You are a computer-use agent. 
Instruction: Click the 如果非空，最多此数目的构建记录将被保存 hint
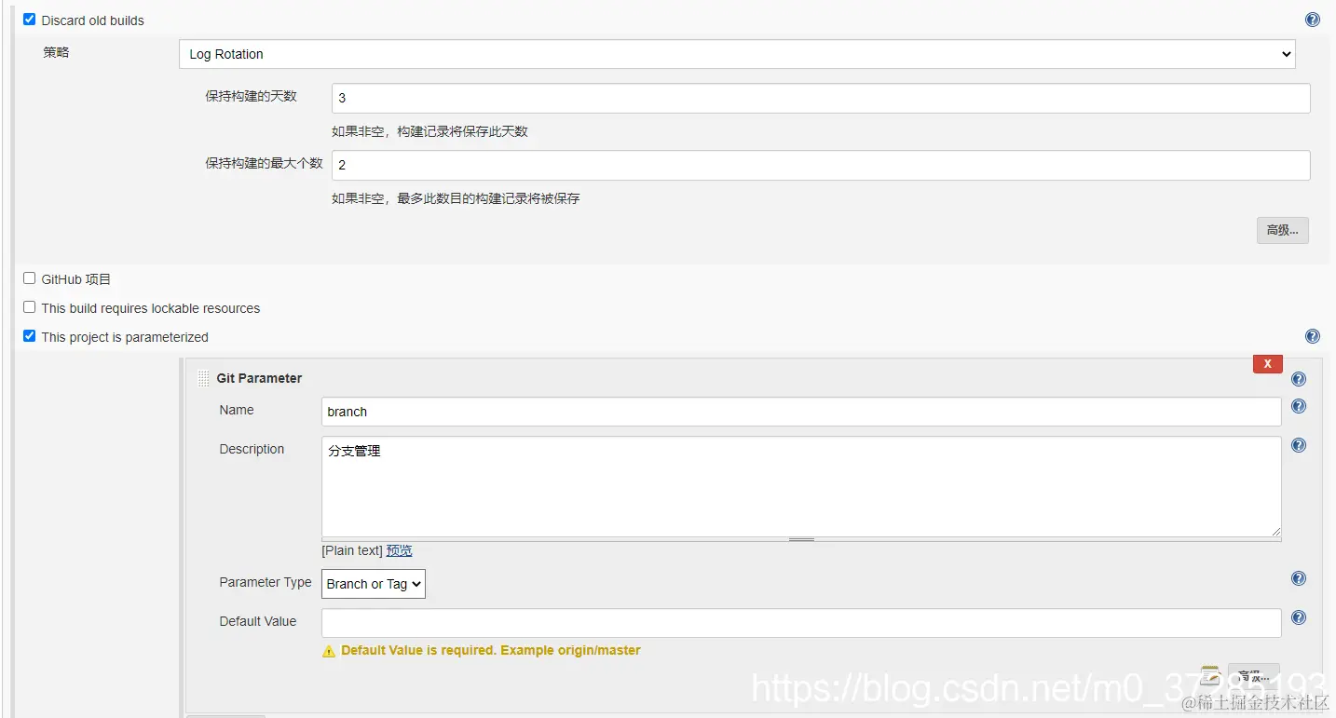point(456,198)
